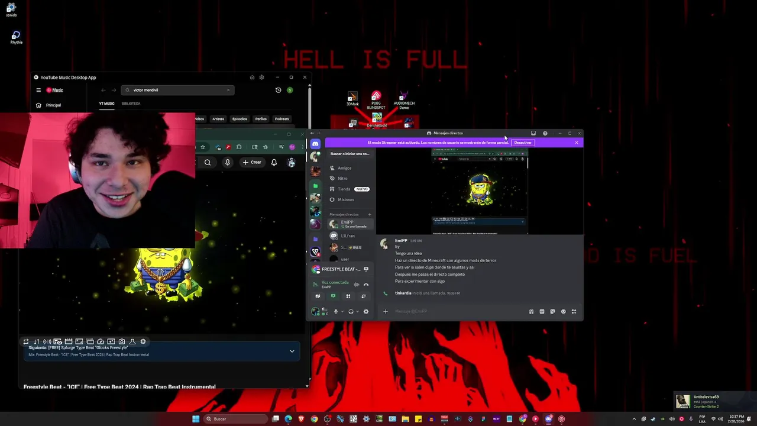Open Discord activities icon in voice panel
The image size is (757, 426).
point(348,296)
